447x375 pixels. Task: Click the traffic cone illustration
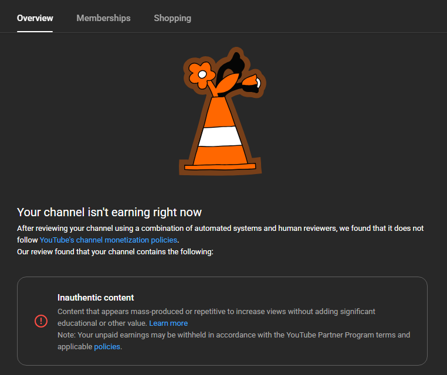coord(222,111)
